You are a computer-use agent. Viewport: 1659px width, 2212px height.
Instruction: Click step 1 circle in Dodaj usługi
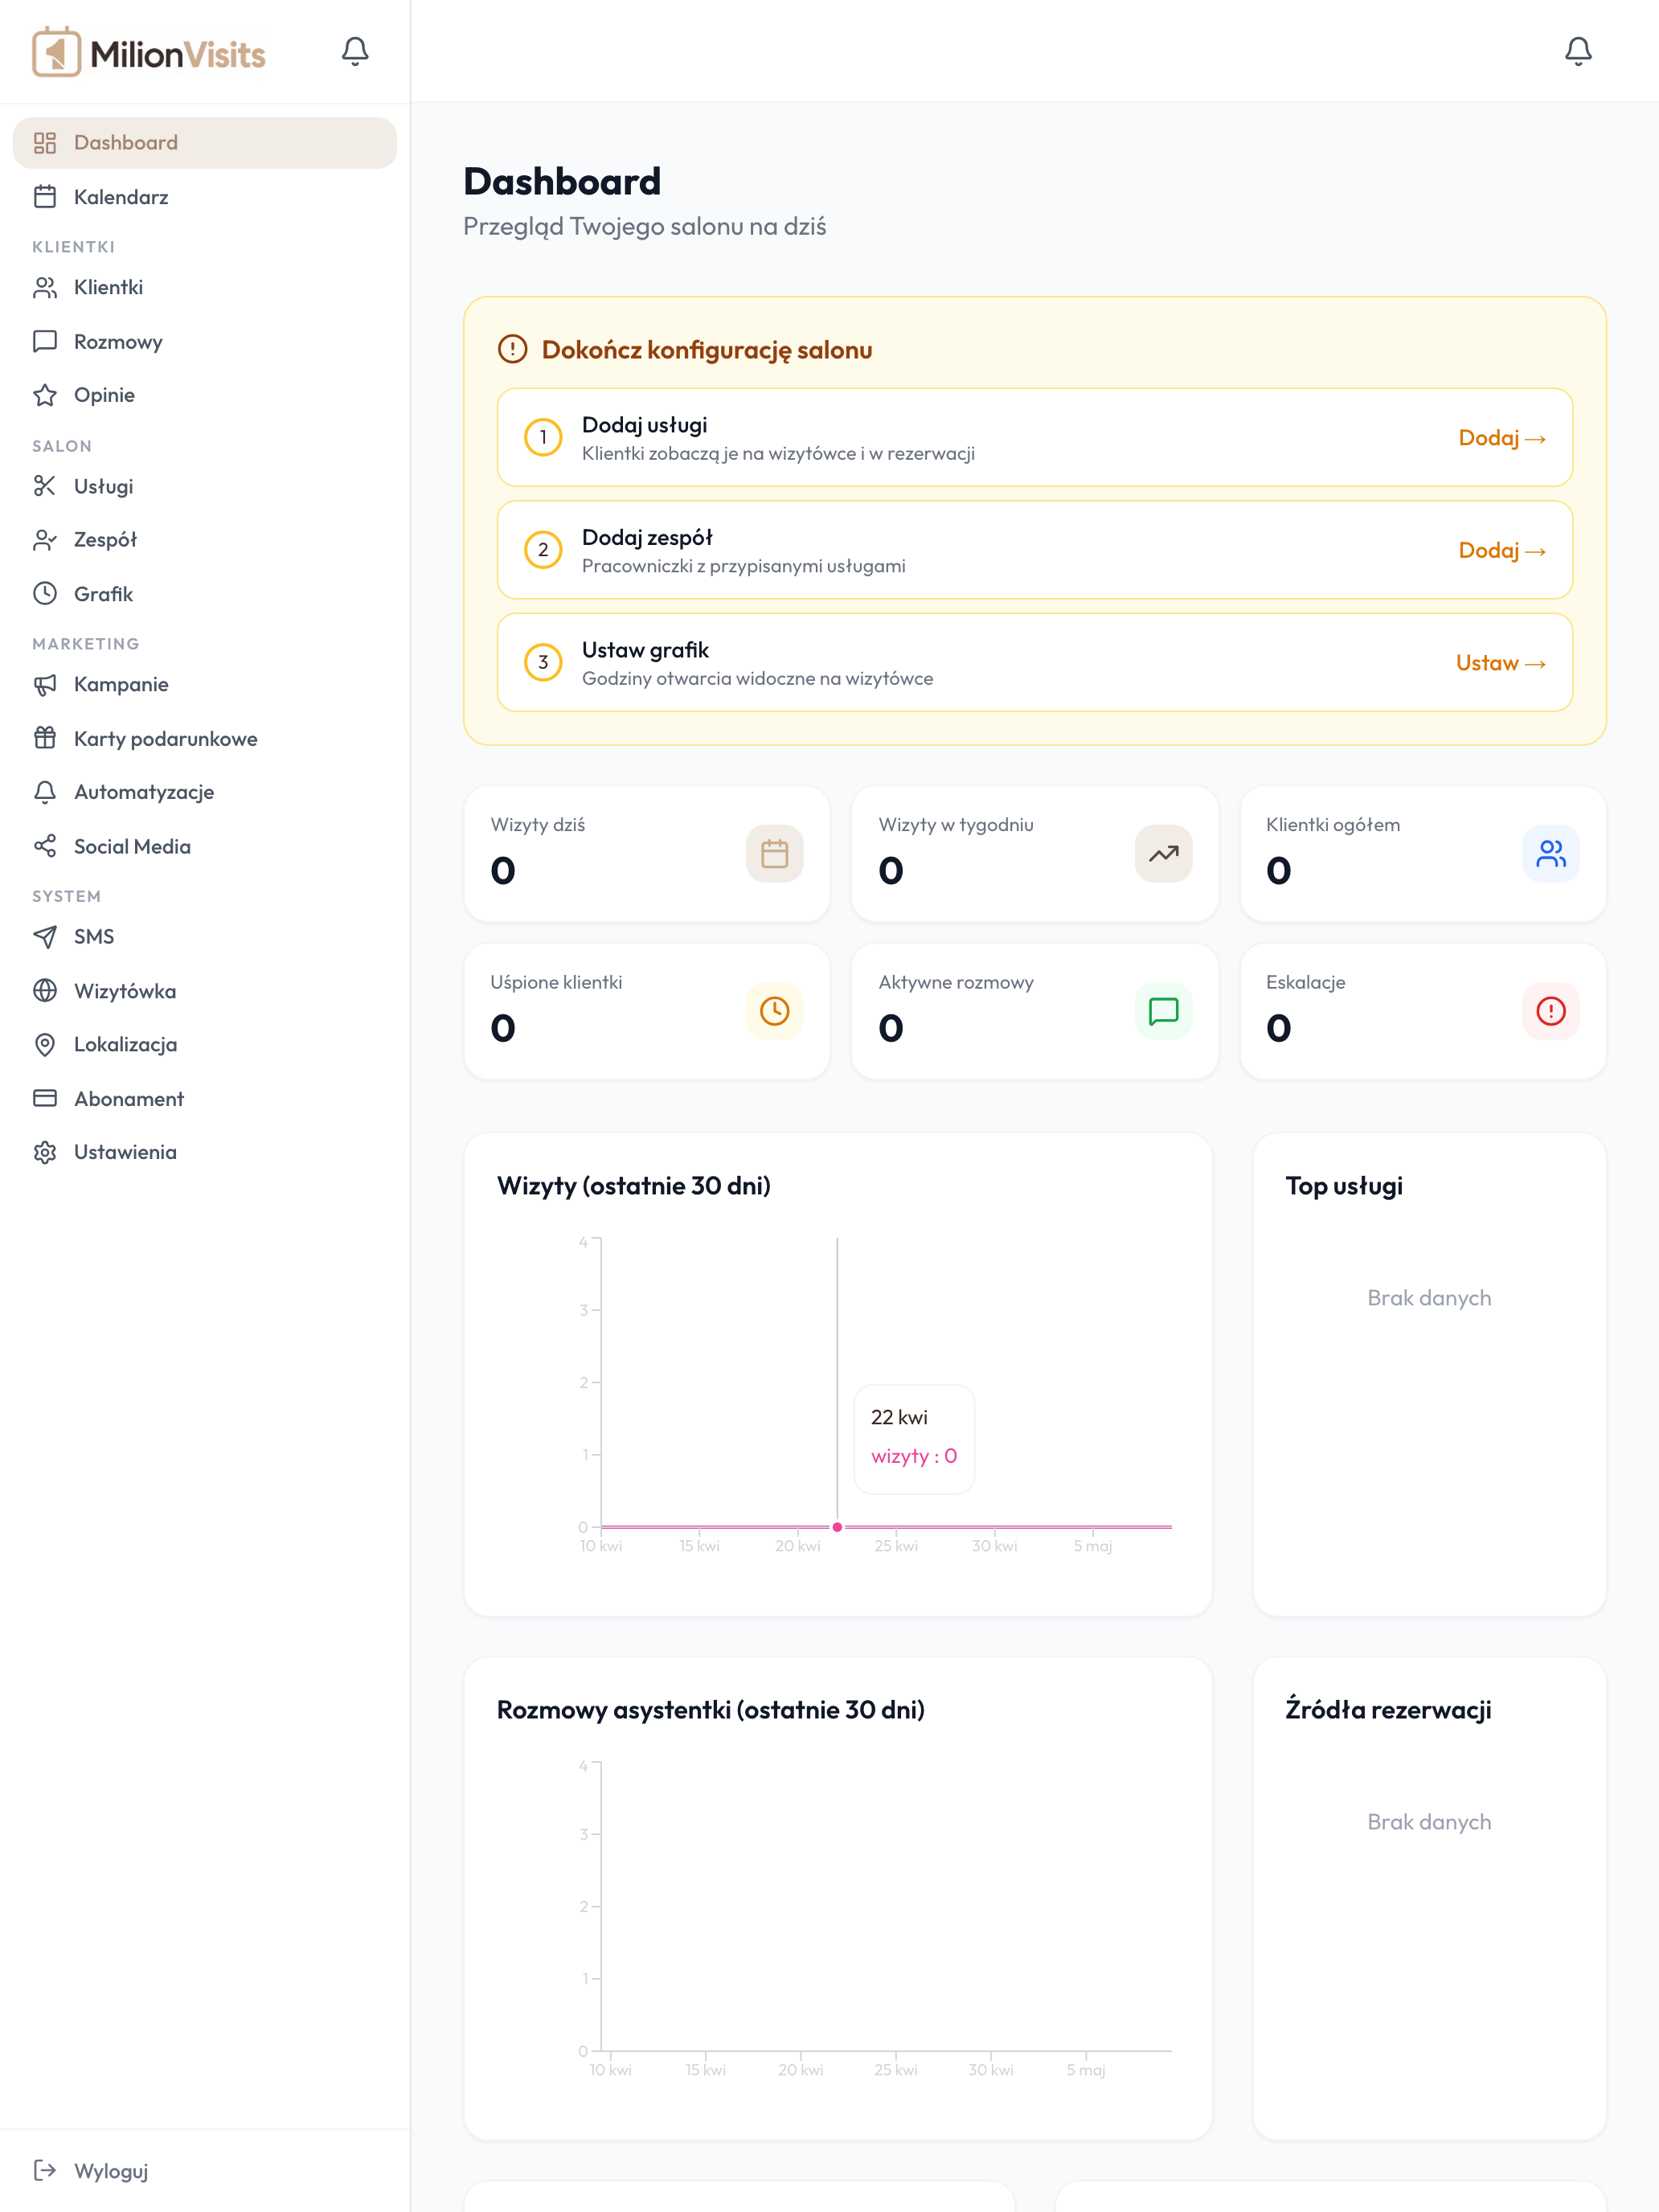pos(543,438)
